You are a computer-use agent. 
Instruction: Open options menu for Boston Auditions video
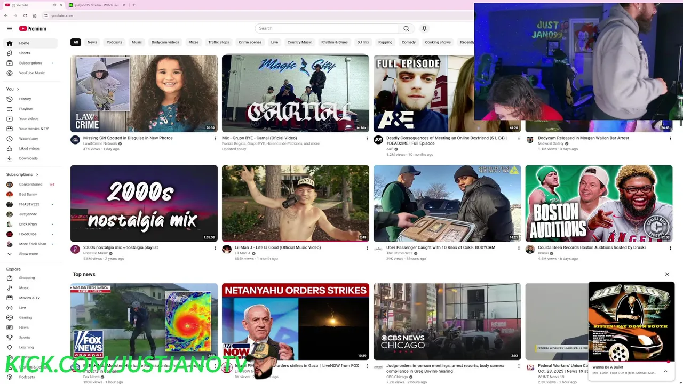coord(670,247)
